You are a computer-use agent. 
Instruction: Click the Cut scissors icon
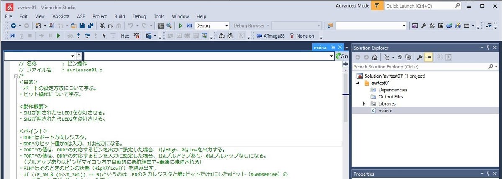coord(102,25)
